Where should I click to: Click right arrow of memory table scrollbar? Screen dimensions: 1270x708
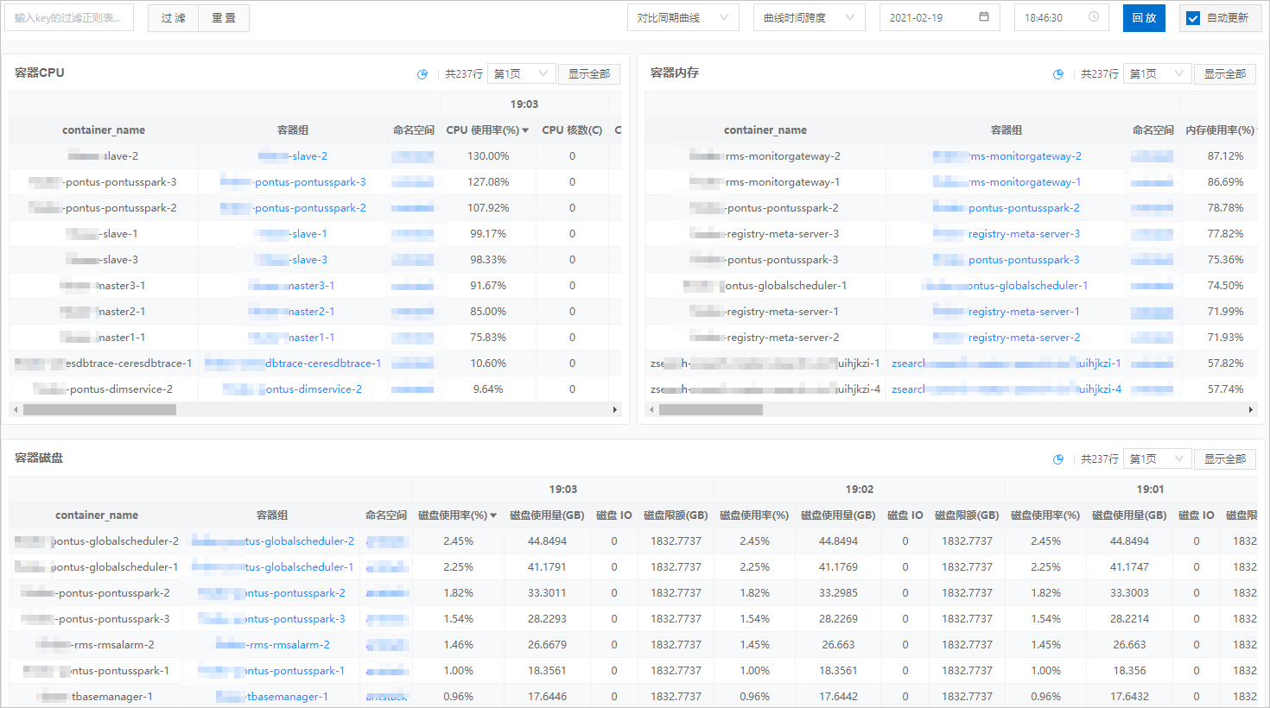(x=1251, y=410)
